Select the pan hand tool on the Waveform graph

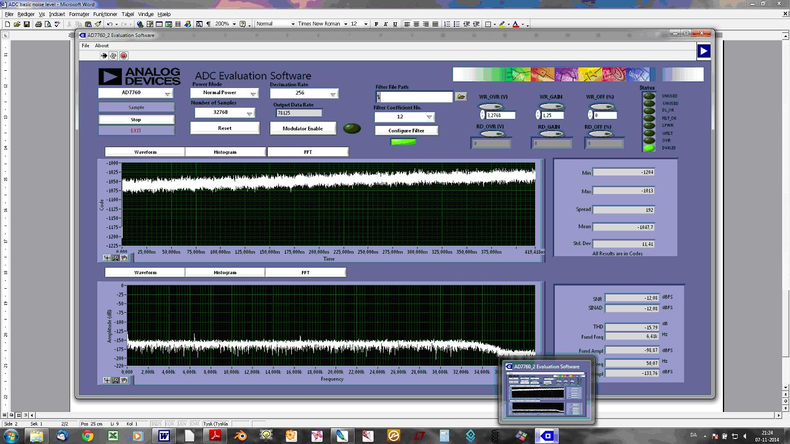pos(124,258)
